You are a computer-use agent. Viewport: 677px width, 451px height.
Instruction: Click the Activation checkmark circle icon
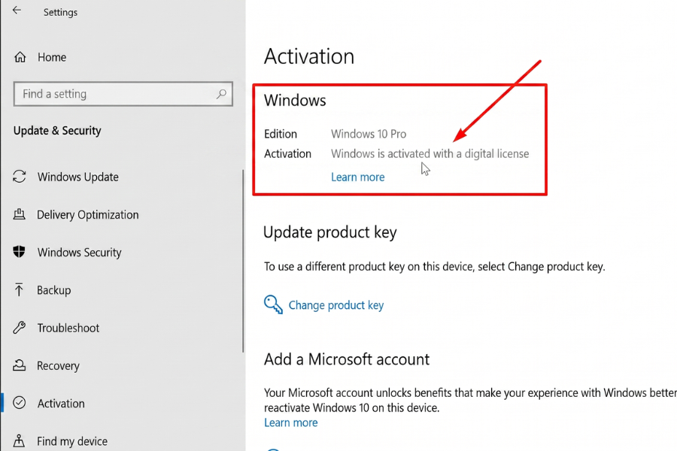[19, 403]
